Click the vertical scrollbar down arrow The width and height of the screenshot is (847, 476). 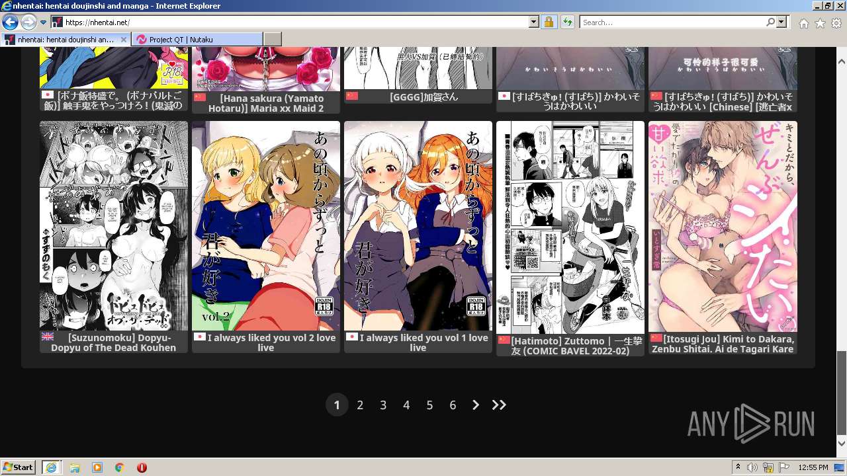[x=842, y=443]
